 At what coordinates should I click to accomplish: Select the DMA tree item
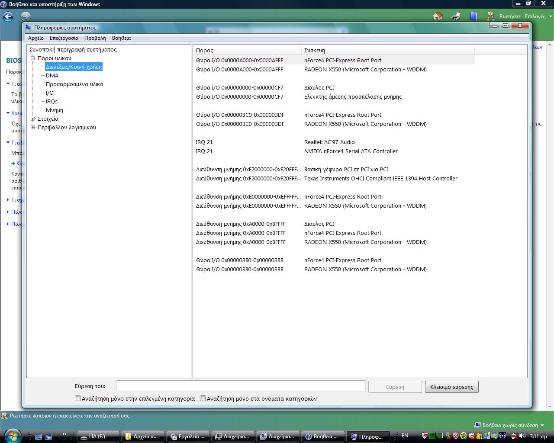click(52, 75)
